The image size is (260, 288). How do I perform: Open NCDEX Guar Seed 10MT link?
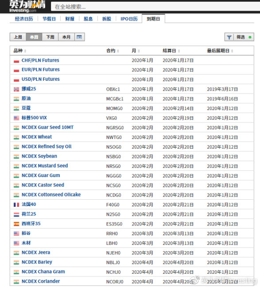coord(47,127)
